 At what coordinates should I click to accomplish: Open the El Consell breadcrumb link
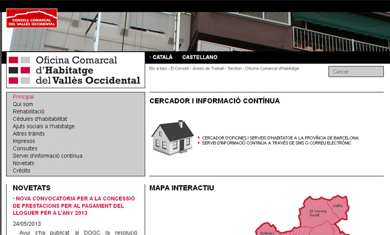(x=179, y=68)
